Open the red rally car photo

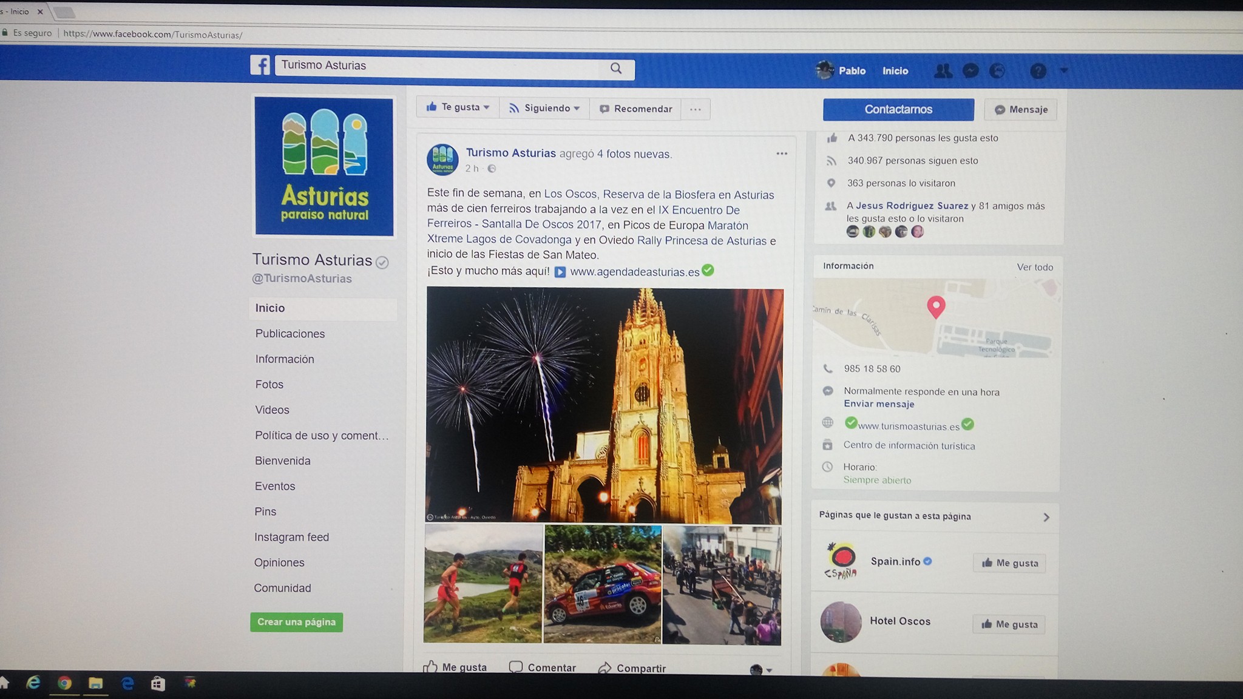[602, 584]
